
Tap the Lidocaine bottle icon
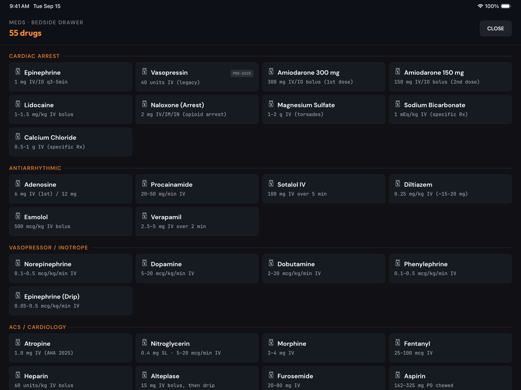click(x=18, y=104)
